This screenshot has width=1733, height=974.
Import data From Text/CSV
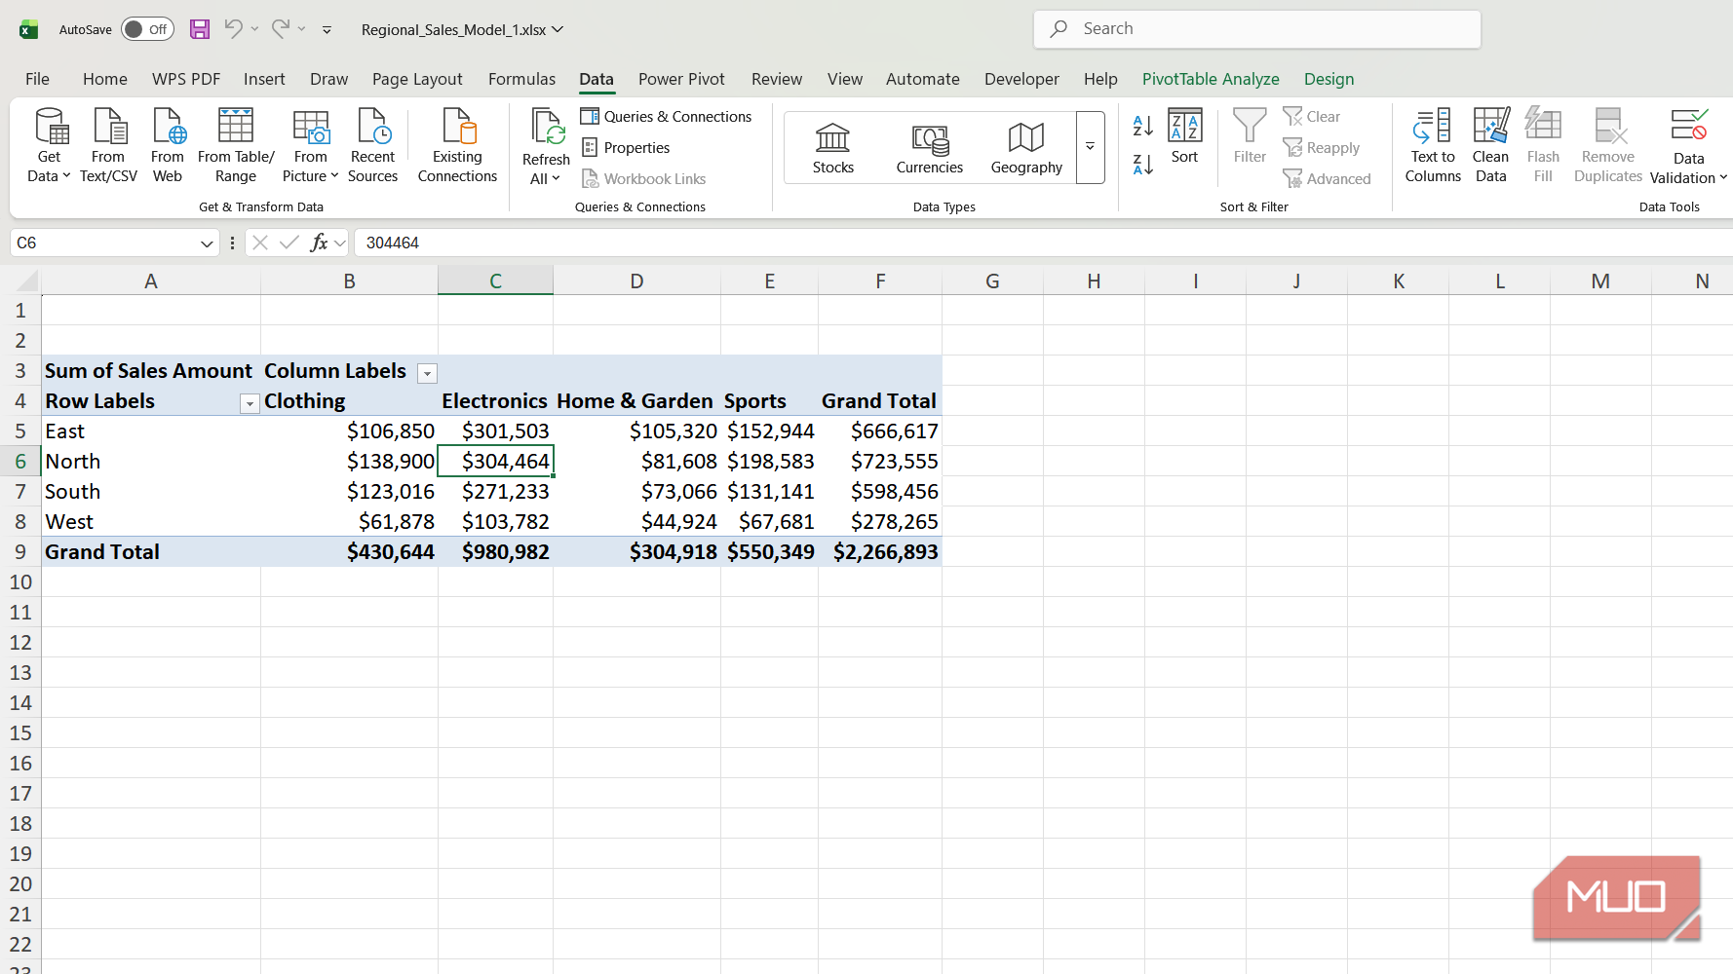(108, 145)
